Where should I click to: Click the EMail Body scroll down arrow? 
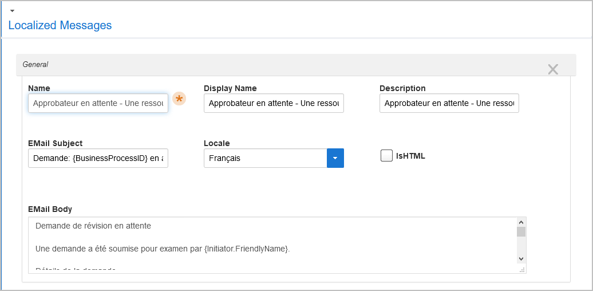(x=521, y=259)
